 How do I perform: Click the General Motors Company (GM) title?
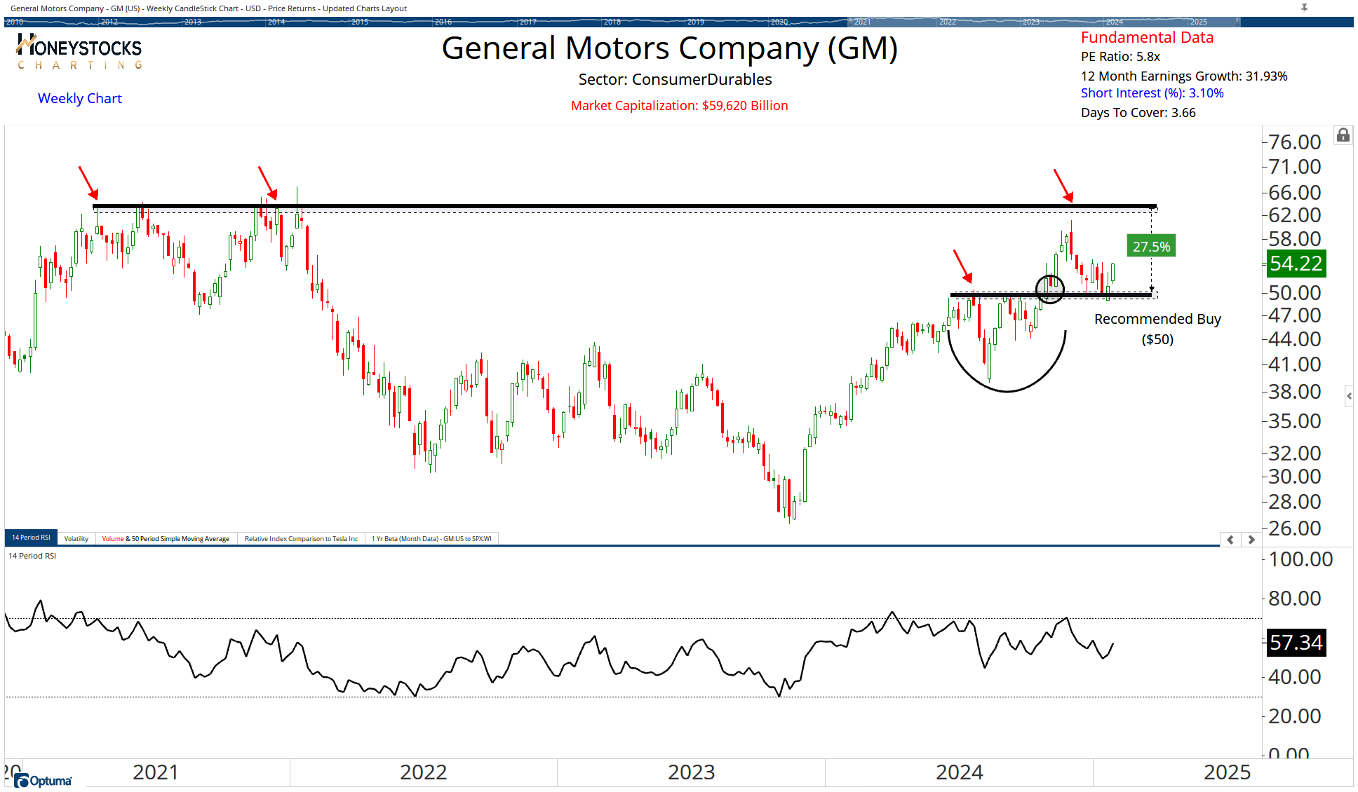click(x=670, y=48)
